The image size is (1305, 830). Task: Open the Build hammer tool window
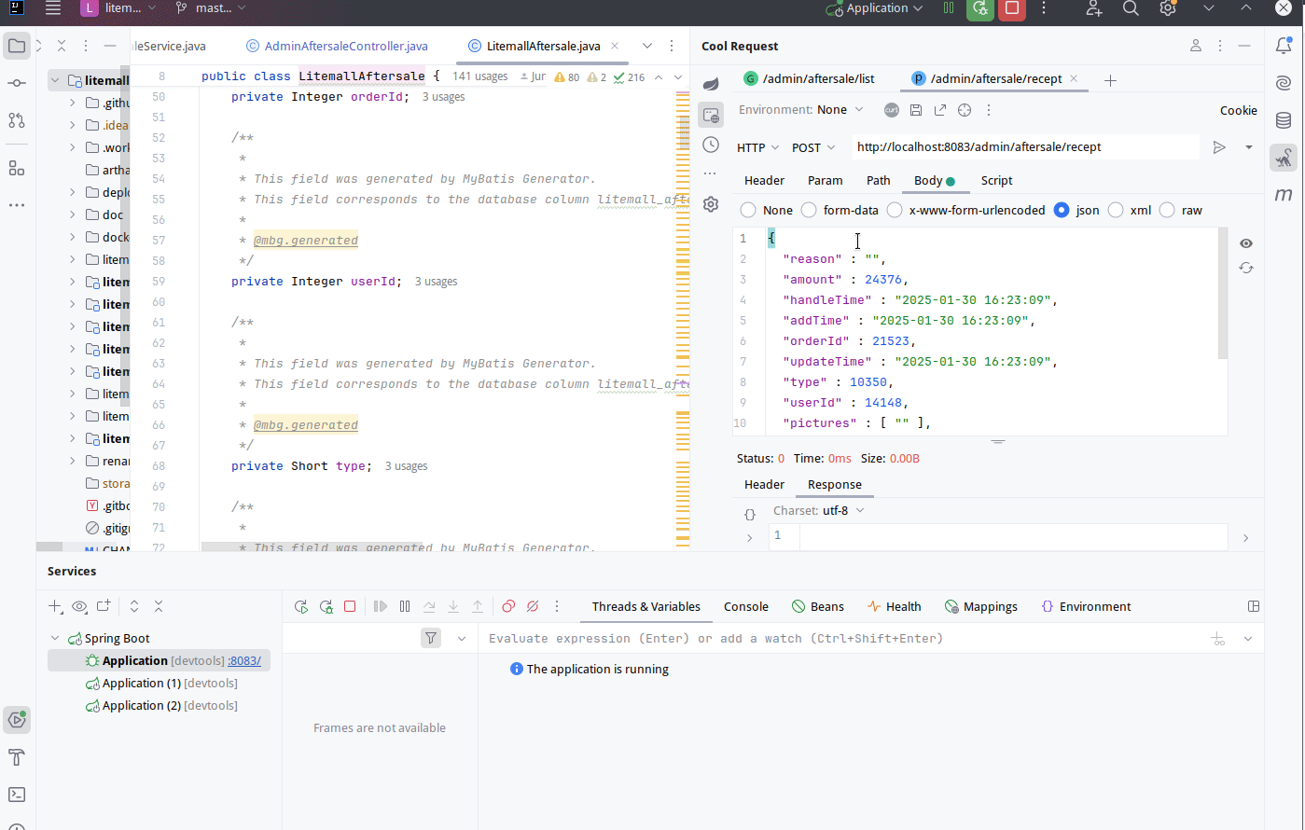pos(17,756)
